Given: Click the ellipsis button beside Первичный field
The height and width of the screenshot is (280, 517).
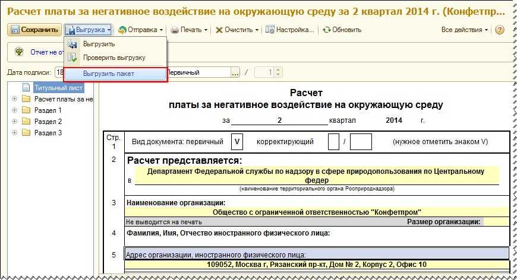Looking at the screenshot, I should point(235,72).
